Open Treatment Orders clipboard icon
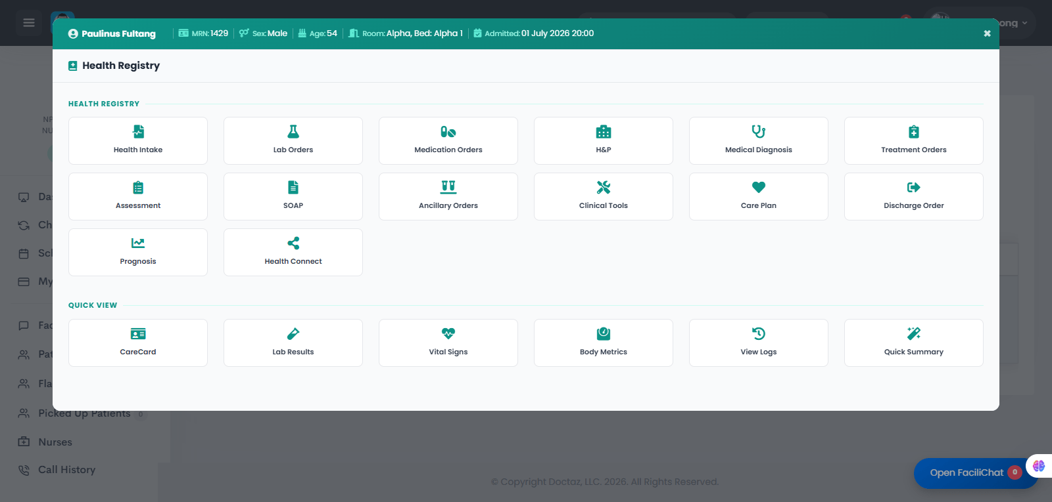This screenshot has width=1052, height=502. click(914, 132)
